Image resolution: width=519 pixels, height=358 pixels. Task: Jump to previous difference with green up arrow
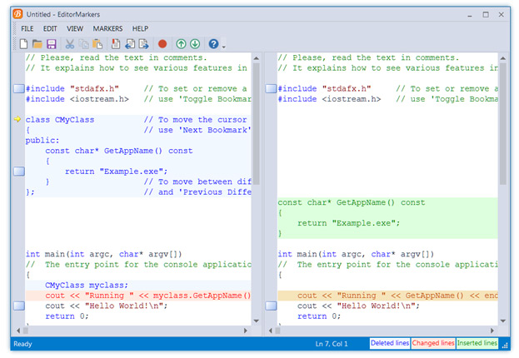181,43
